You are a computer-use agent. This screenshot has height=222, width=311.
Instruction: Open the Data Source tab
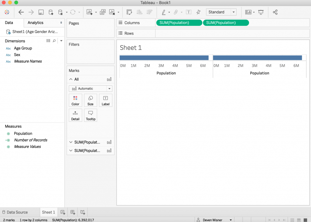pyautogui.click(x=15, y=212)
